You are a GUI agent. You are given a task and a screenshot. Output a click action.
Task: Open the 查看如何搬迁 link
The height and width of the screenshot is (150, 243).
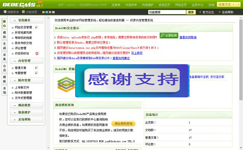[121, 58]
